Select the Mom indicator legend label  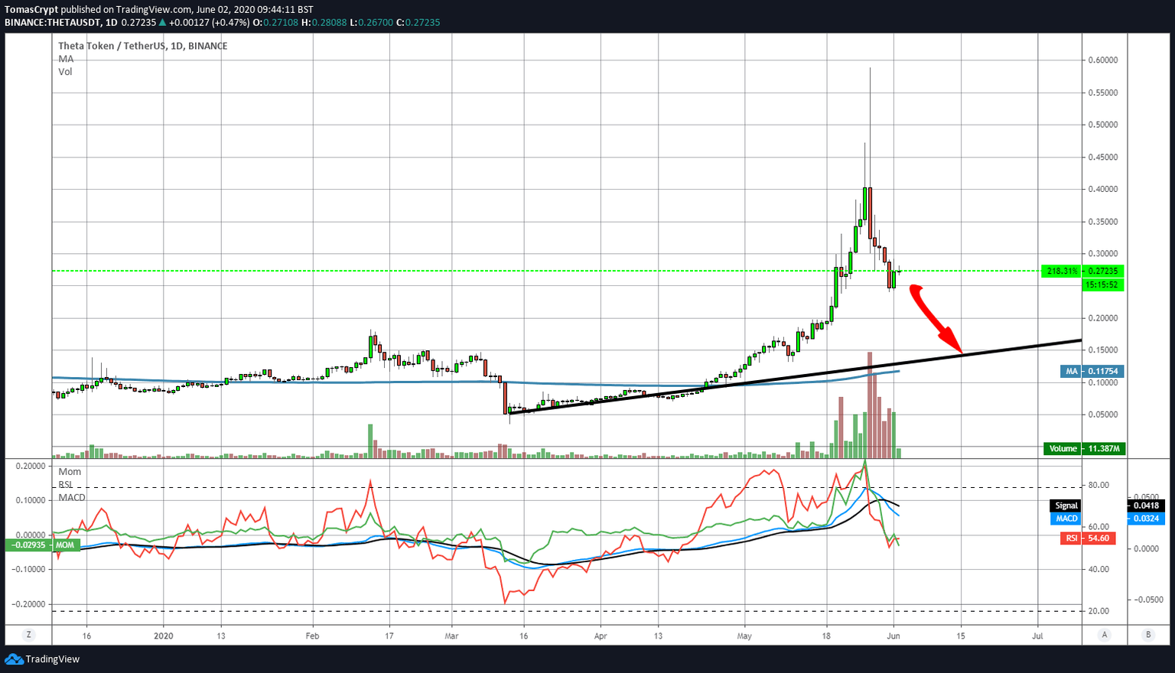click(70, 472)
